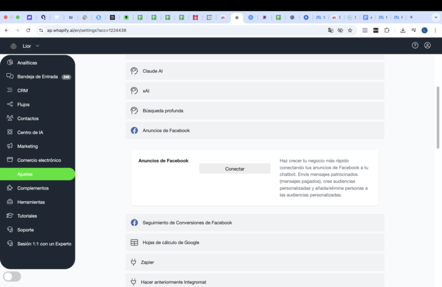
Task: Click the help question mark icon
Action: tap(415, 45)
